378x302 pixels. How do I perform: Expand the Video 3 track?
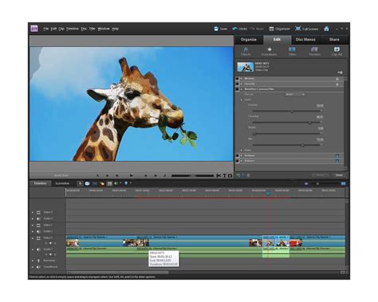[33, 213]
